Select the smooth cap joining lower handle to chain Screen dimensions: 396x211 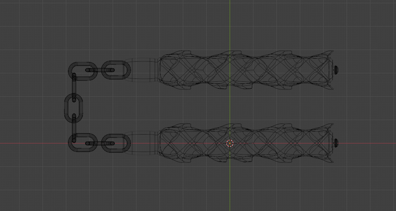tap(143, 143)
